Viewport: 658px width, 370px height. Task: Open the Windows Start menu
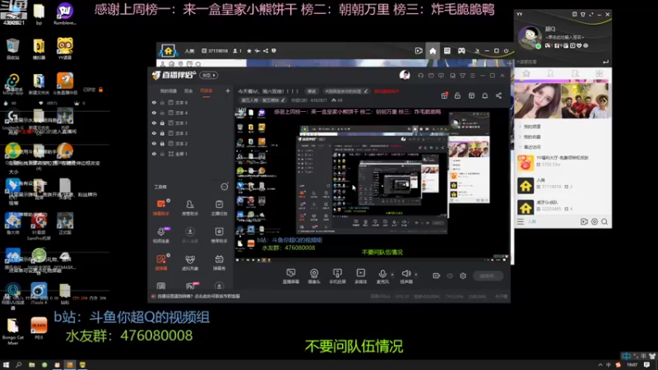(x=6, y=365)
